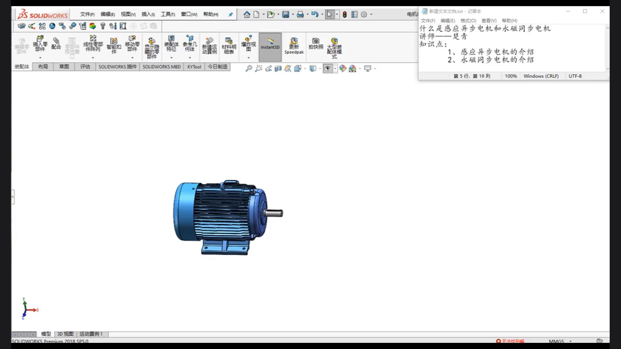Switch to the KYTool tab

click(x=194, y=67)
